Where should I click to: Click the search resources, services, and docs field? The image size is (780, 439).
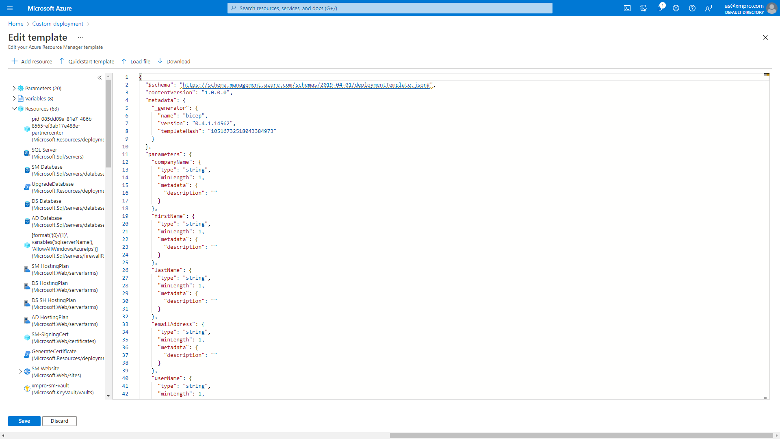390,8
